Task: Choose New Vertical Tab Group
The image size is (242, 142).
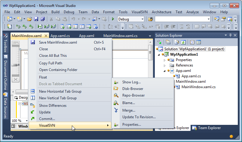Action: click(x=70, y=98)
